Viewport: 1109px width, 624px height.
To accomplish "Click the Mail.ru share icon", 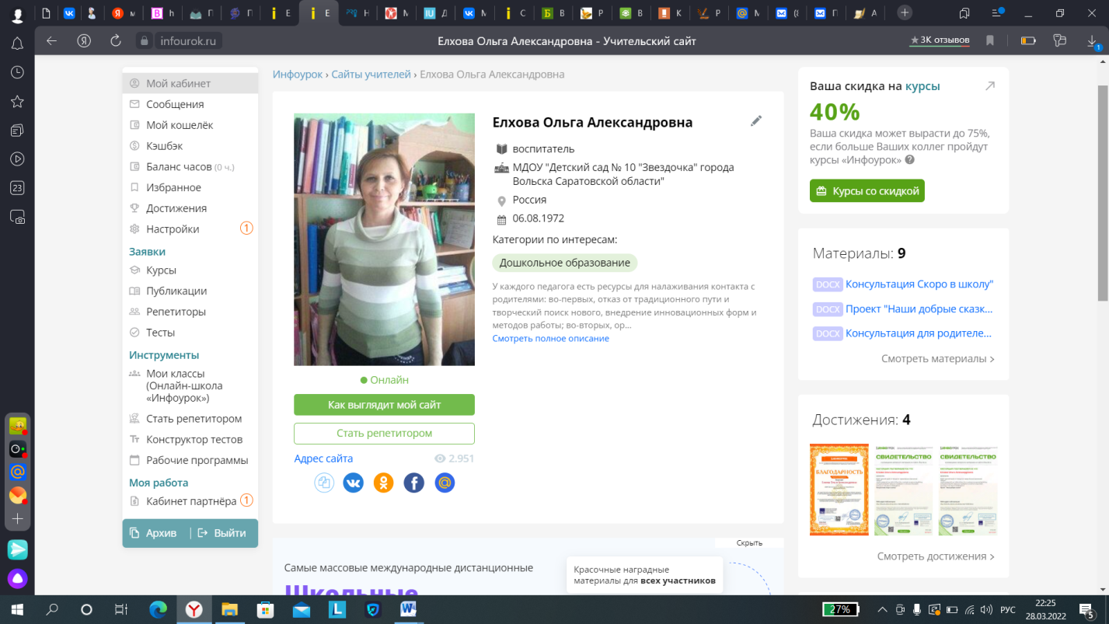I will (x=445, y=483).
